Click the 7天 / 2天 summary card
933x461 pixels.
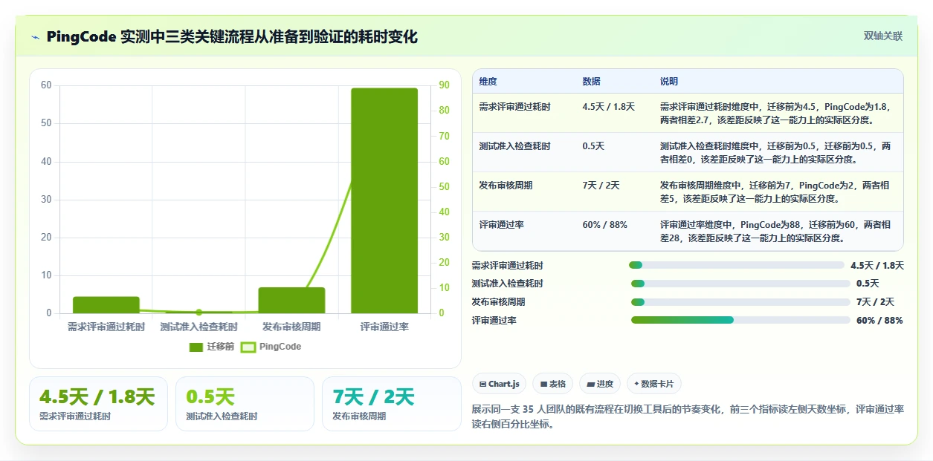pyautogui.click(x=392, y=404)
